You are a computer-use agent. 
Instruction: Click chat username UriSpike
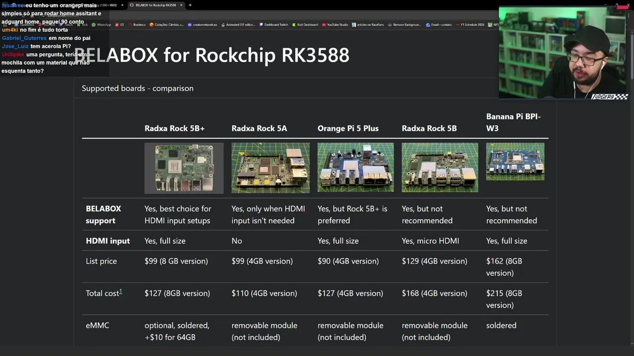(x=13, y=54)
